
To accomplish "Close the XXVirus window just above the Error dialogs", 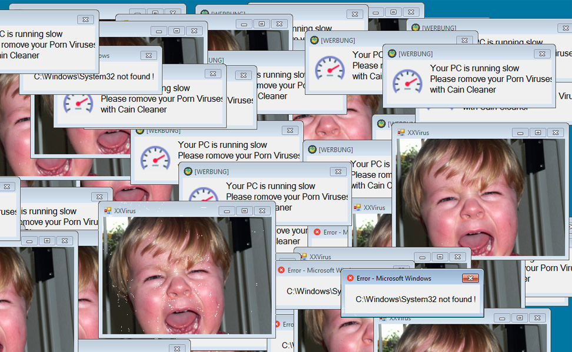I will click(458, 257).
